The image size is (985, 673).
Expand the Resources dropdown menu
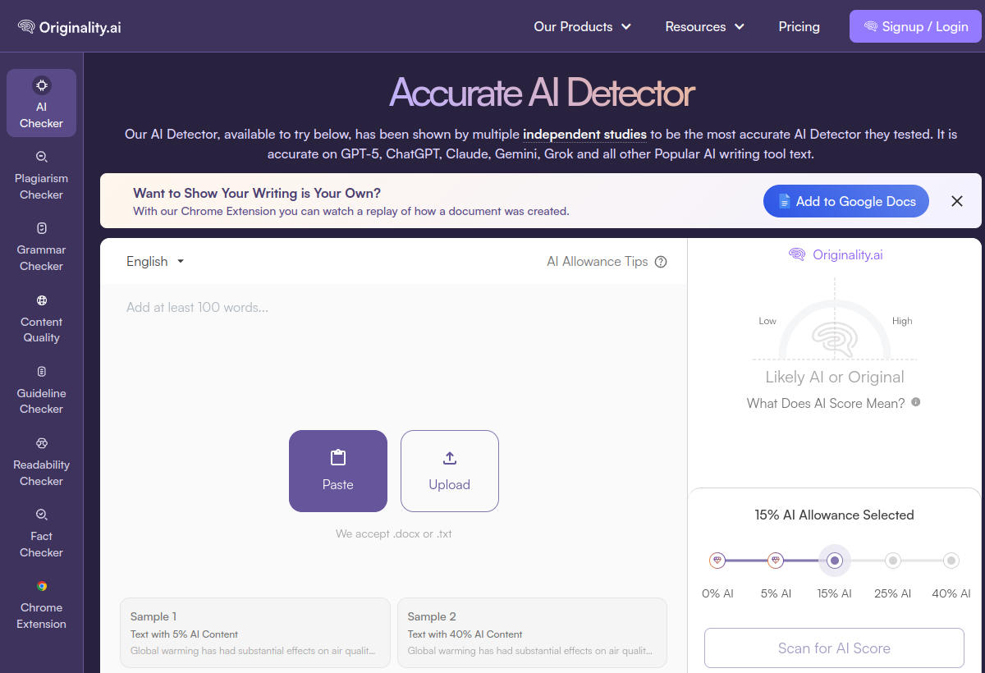tap(705, 26)
